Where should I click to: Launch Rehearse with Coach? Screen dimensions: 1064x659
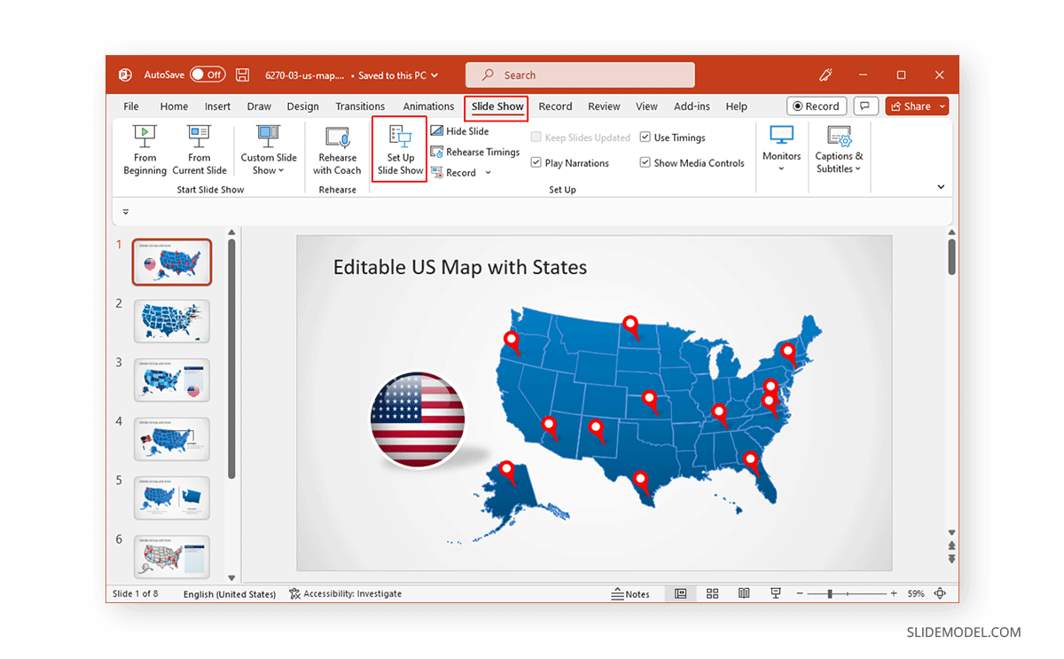tap(337, 149)
